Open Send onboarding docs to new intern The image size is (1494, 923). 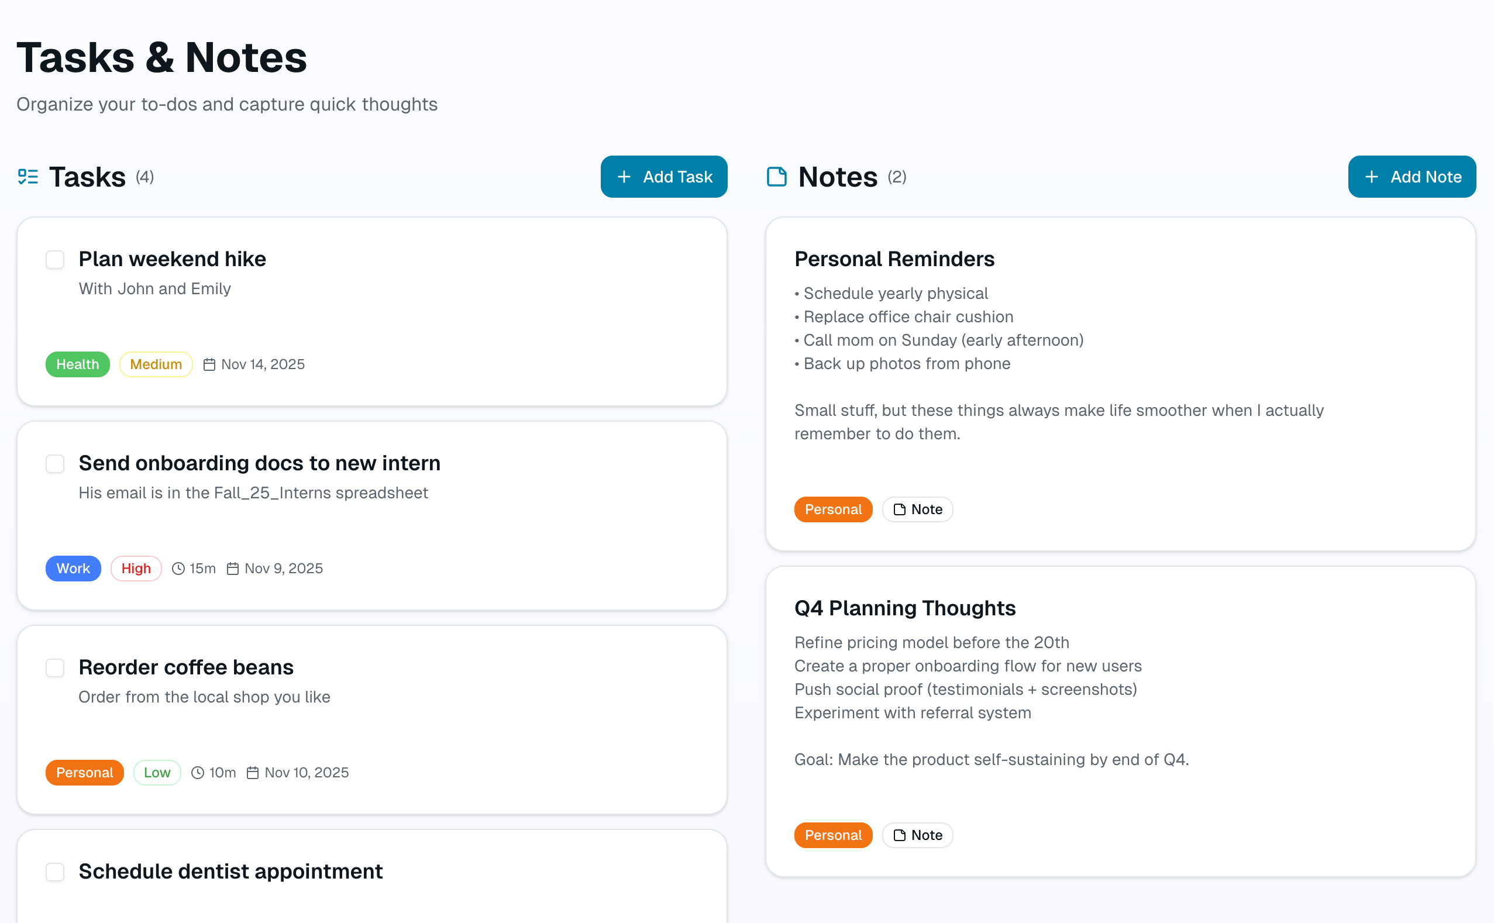click(x=260, y=463)
